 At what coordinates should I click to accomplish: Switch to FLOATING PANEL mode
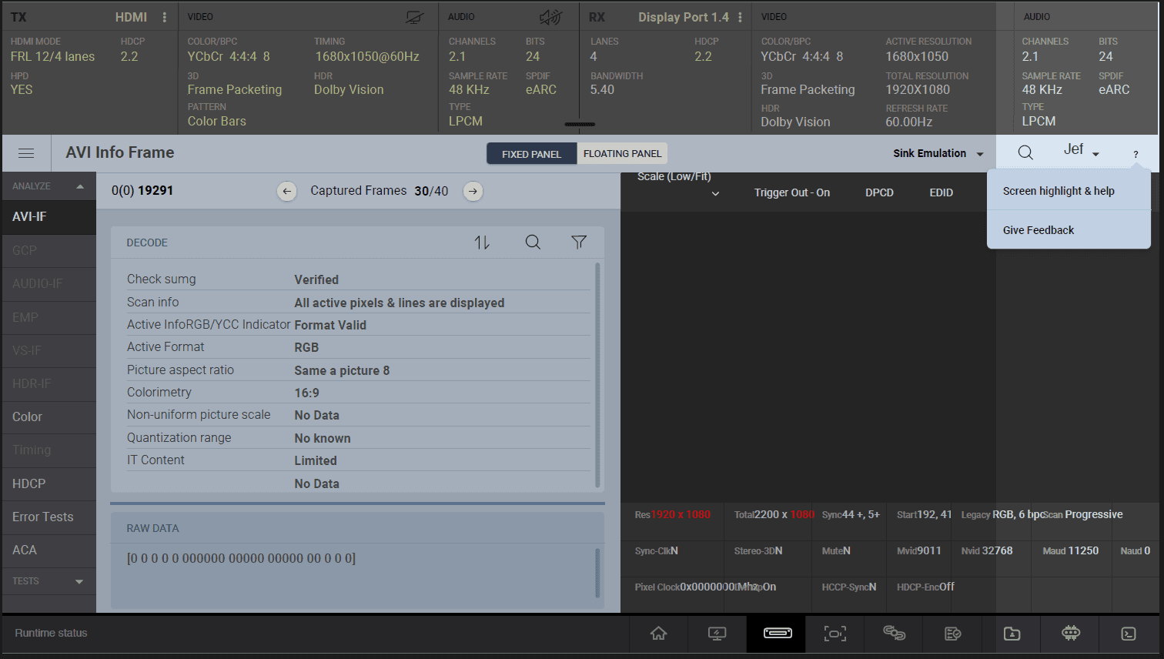[623, 154]
